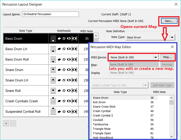Click the Snare Drum noteheads icon
181x140 pixels.
(x=63, y=70)
